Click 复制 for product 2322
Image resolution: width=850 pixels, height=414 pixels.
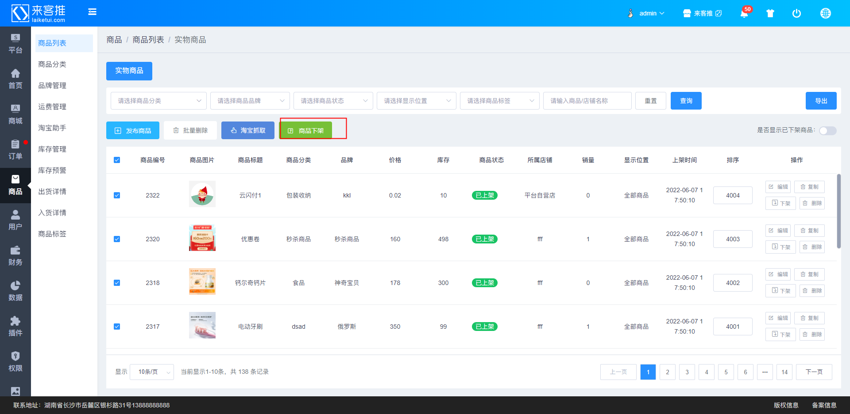point(809,187)
